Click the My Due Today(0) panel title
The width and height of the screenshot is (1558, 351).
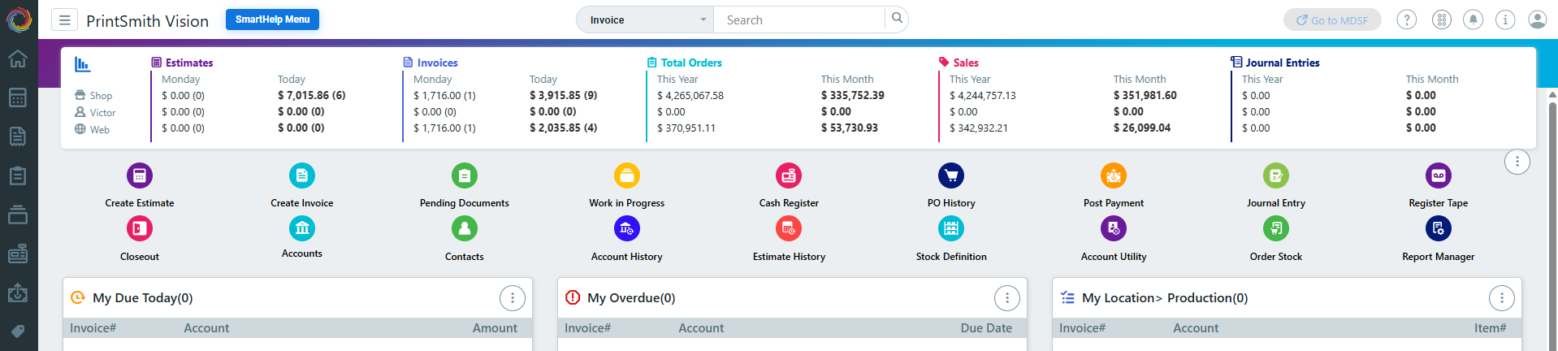[143, 298]
